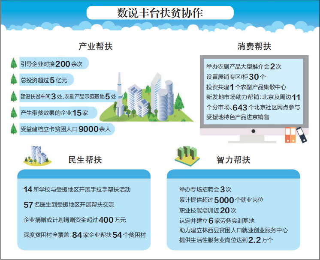Click the heading 智力帮扶
Screen dimensions: 320x260
click(233, 159)
